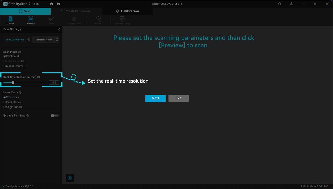The height and width of the screenshot is (189, 333).
Task: Open the project folder icon
Action: pyautogui.click(x=59, y=4)
